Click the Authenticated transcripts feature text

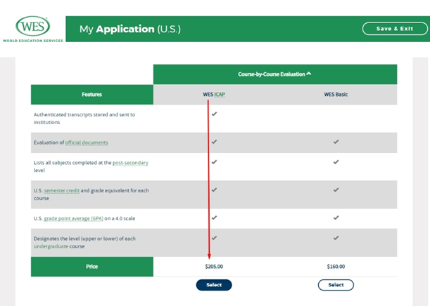tap(84, 119)
